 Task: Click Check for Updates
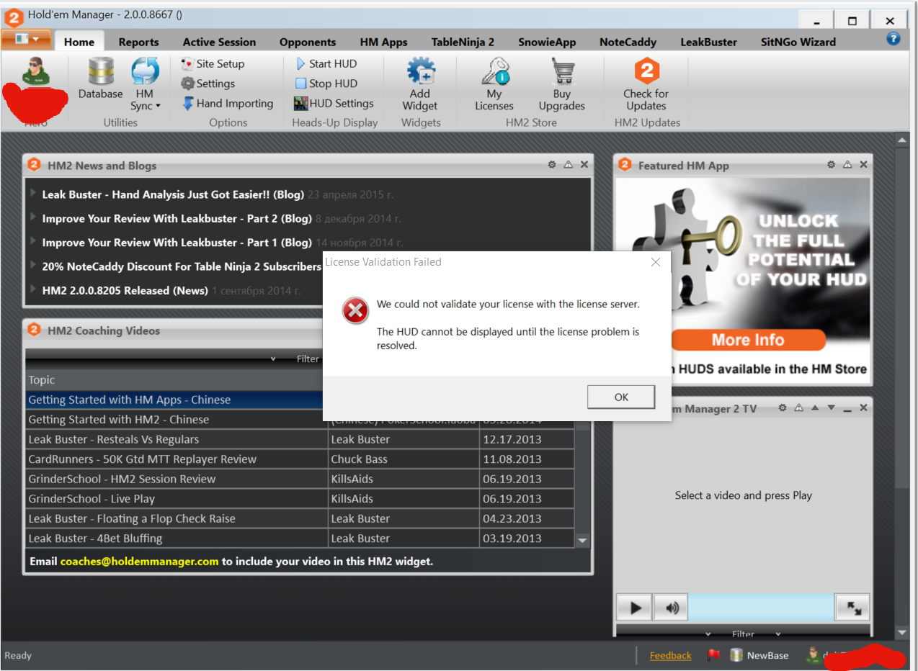(646, 85)
